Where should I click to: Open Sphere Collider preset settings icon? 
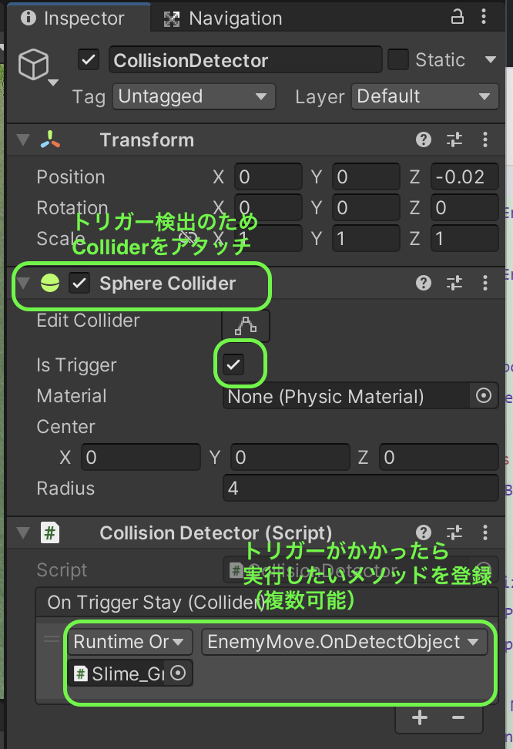(x=454, y=283)
